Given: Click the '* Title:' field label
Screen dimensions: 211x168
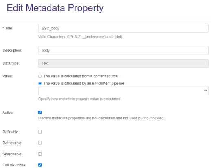Looking at the screenshot, I should 8,28.
